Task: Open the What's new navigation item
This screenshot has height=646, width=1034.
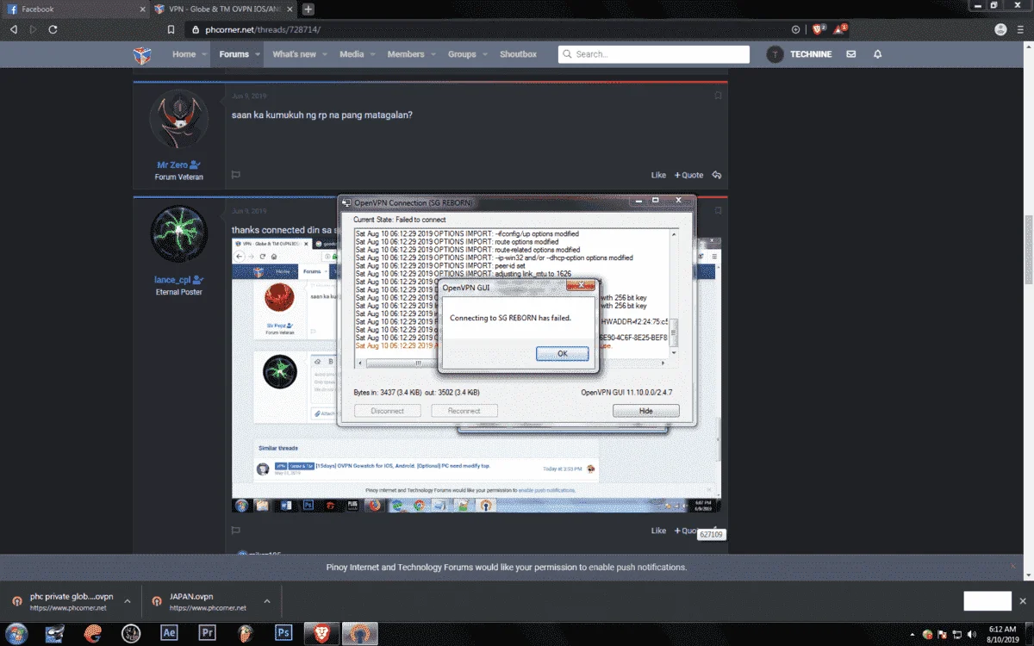Action: coord(294,54)
